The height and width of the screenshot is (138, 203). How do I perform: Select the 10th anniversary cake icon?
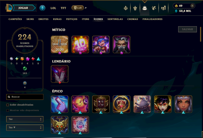(80, 44)
